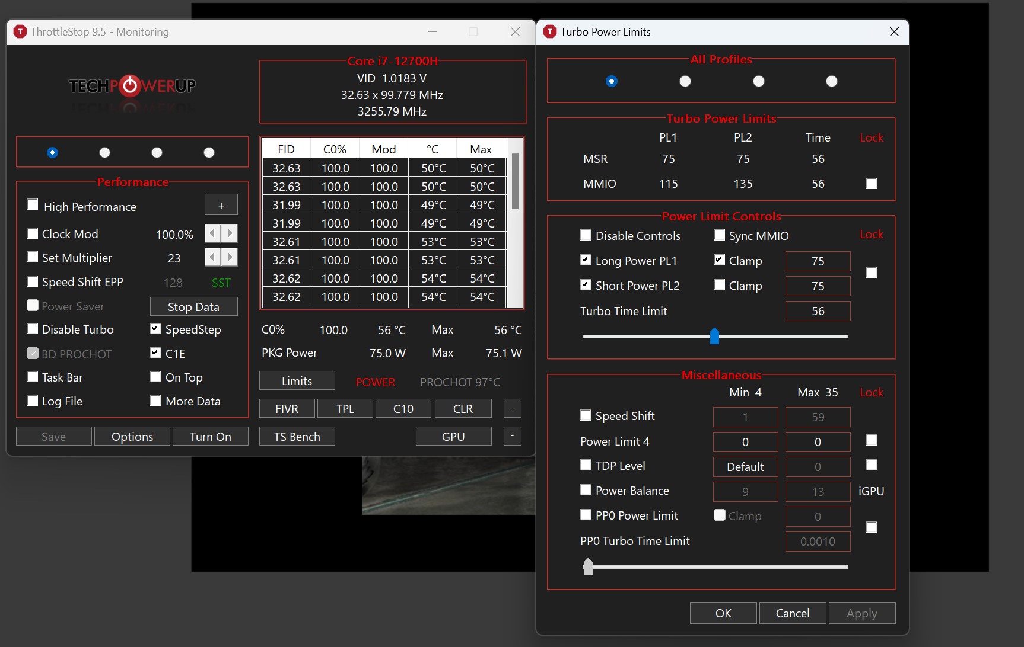Toggle the Speed Shift EPP checkbox

click(33, 281)
